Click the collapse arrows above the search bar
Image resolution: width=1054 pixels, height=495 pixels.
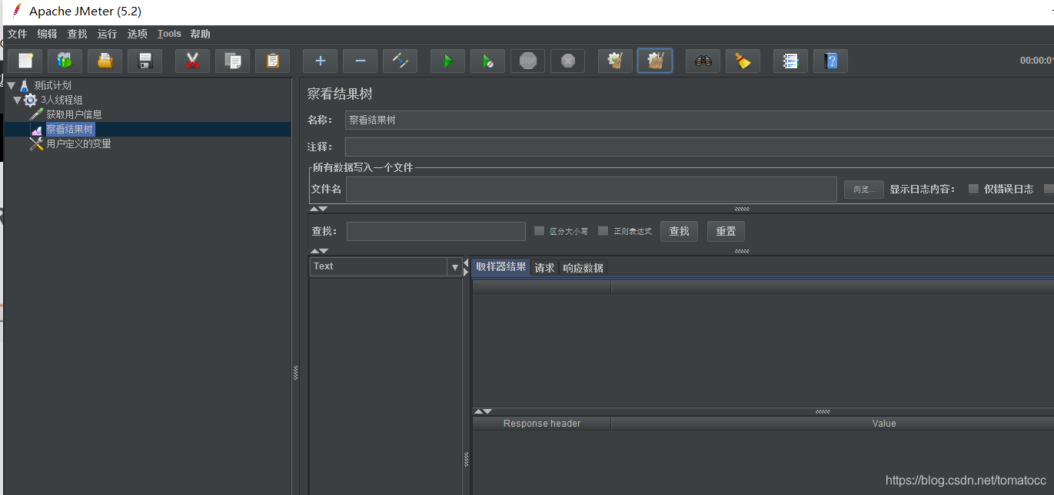point(318,209)
